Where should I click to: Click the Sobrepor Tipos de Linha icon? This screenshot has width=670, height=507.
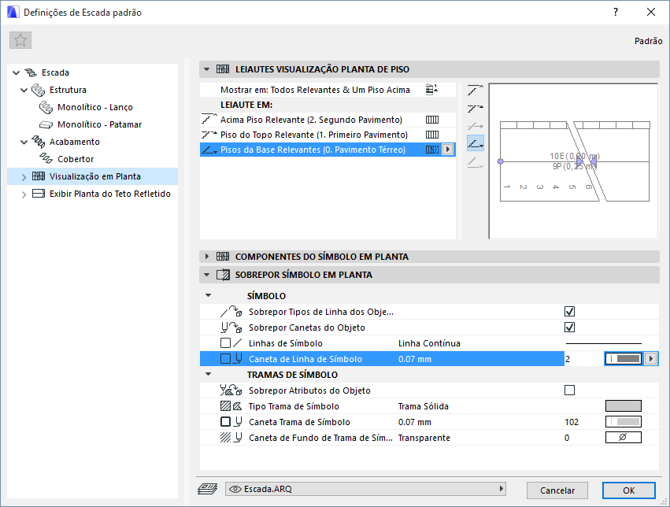click(x=231, y=312)
